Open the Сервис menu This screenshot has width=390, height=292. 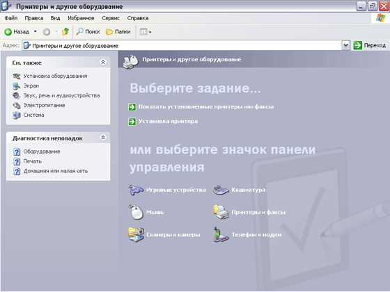pyautogui.click(x=111, y=18)
